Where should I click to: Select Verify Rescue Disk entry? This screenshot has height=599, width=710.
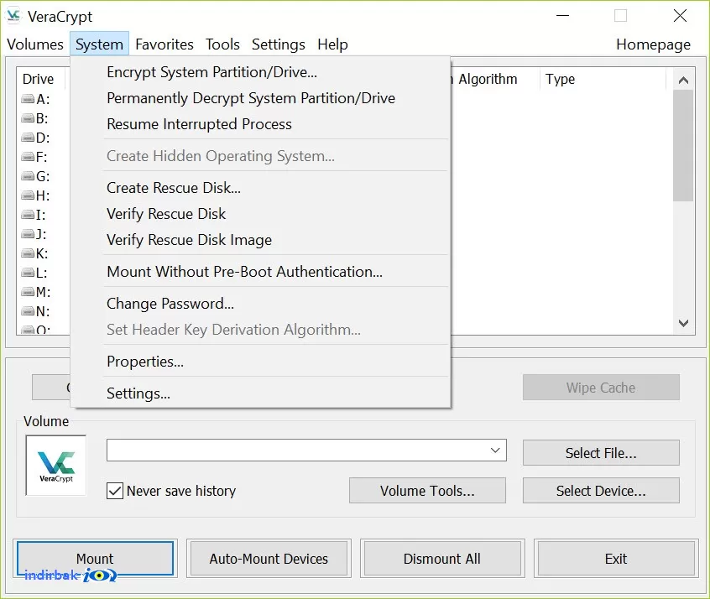[261, 214]
